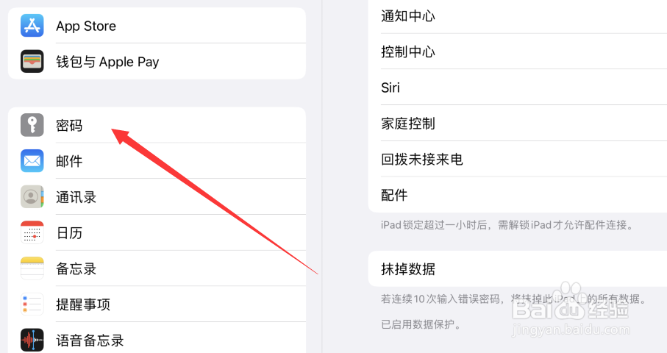Tap the 通知中心 row
This screenshot has height=353, width=667.
(518, 16)
